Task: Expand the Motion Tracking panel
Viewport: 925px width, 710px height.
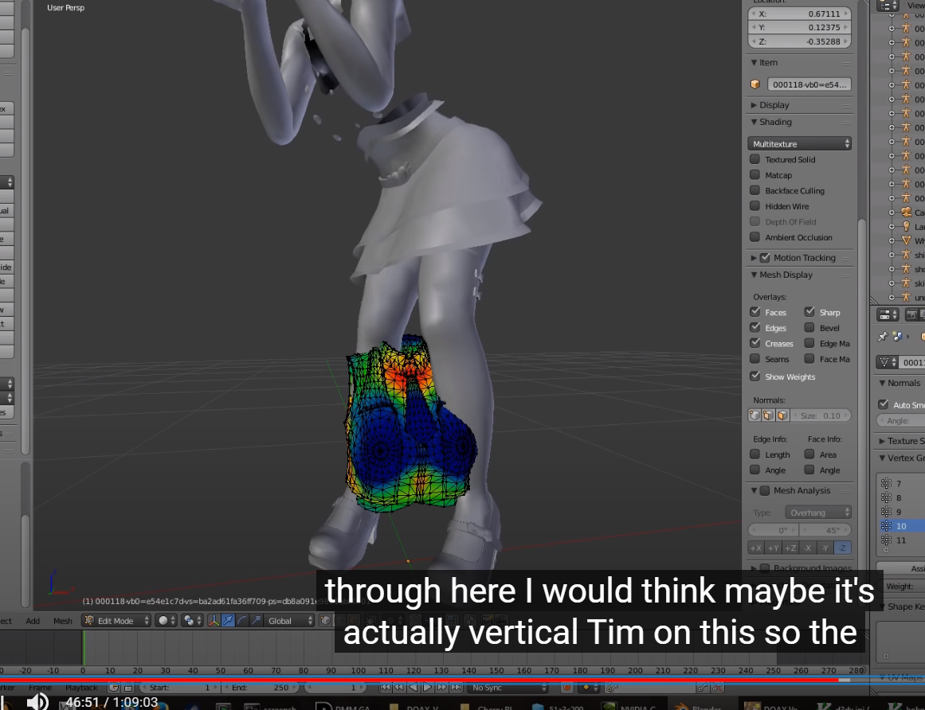Action: (x=754, y=257)
